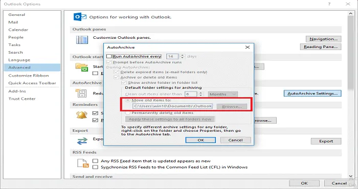Open the Search options category
Screen dimensions: 358x189
pyautogui.click(x=15, y=52)
